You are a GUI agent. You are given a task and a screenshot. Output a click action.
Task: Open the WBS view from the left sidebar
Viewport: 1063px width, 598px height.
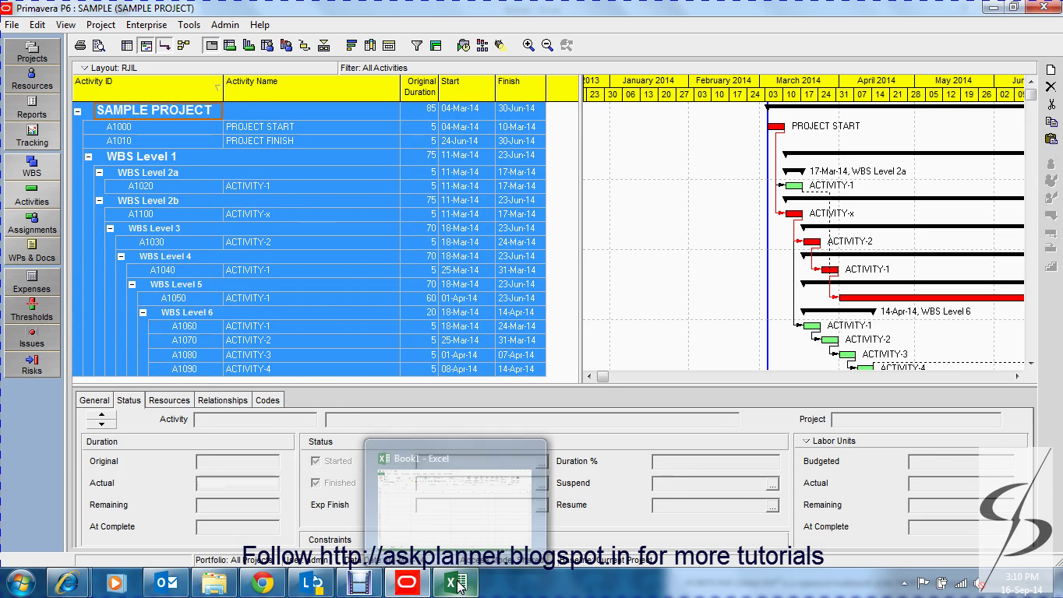[31, 167]
